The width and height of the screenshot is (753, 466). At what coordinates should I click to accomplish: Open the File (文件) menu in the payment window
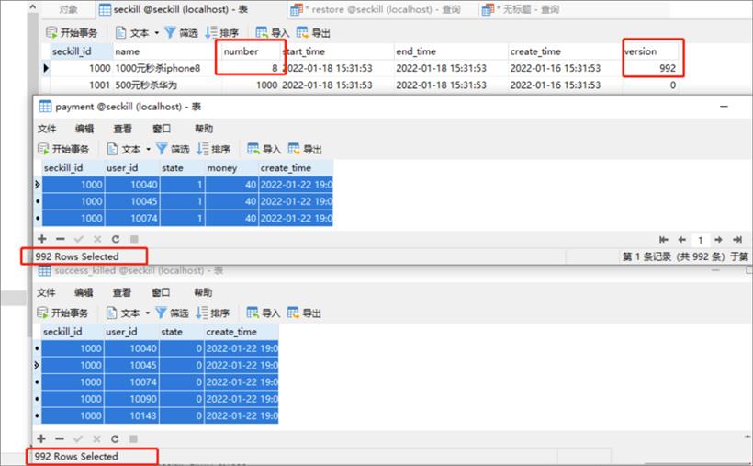tap(47, 129)
